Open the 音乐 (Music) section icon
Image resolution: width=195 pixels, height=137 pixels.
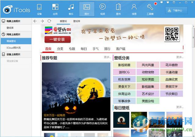[x=71, y=7]
